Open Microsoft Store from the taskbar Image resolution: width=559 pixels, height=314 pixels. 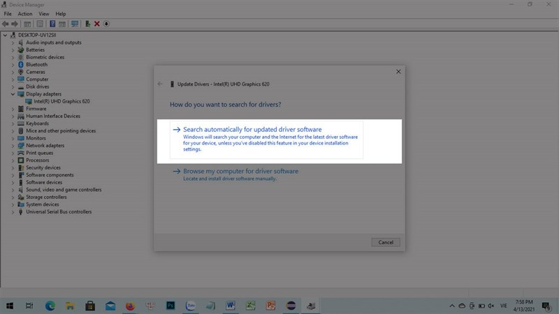(x=90, y=306)
